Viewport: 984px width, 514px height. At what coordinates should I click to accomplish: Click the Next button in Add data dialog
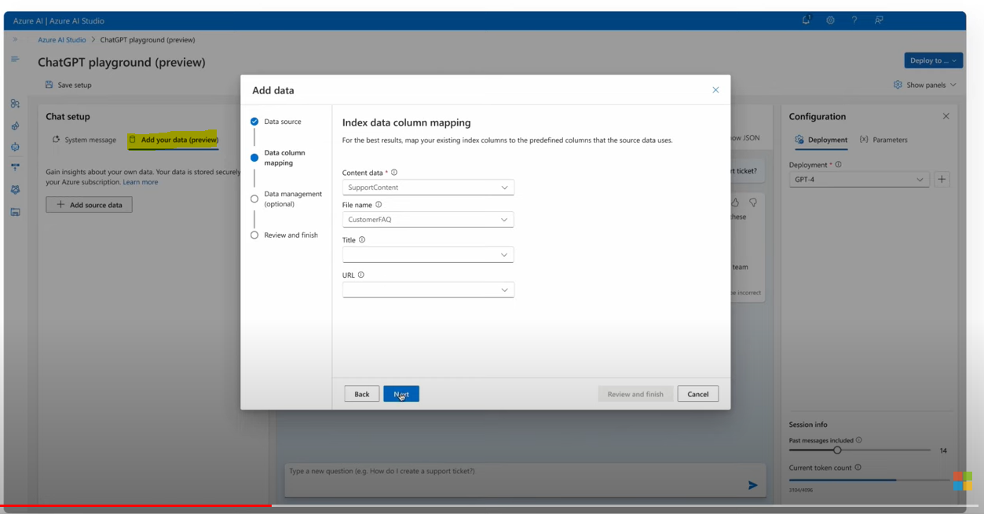[401, 393]
